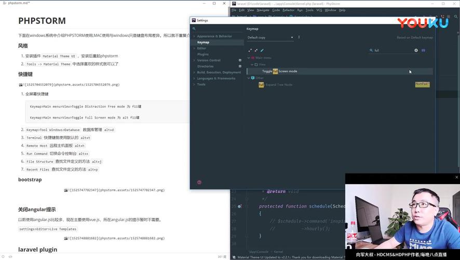Click Material Theme UI inline code
Screen dimensions: 460x260
(59, 56)
